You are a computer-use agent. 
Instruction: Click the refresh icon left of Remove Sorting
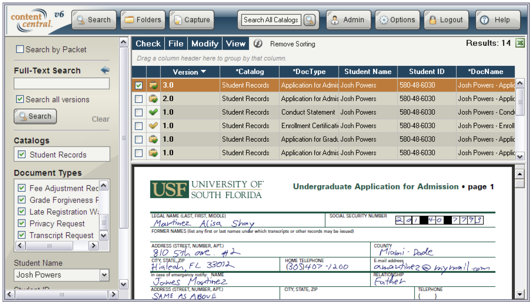tap(258, 43)
